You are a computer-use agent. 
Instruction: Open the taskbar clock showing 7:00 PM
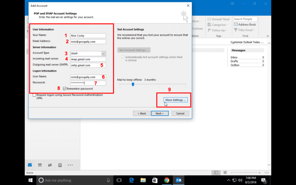pos(251,180)
